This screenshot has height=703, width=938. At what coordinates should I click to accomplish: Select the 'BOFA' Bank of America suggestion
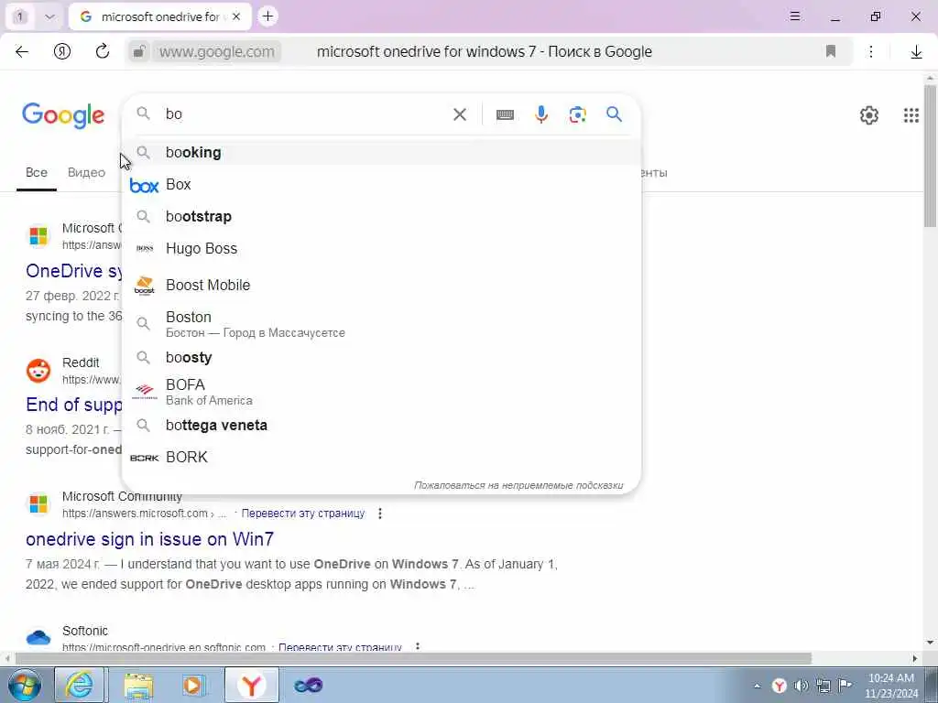tap(381, 392)
